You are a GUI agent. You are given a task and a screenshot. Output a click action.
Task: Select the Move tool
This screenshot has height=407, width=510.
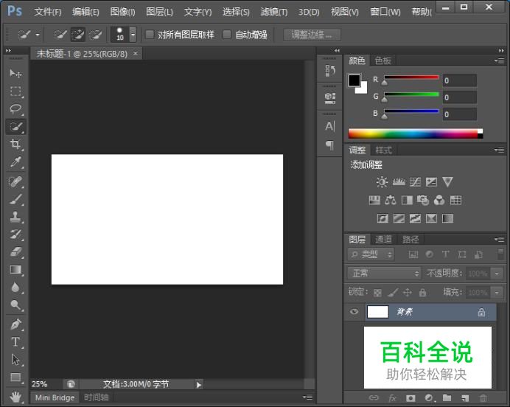tap(15, 74)
